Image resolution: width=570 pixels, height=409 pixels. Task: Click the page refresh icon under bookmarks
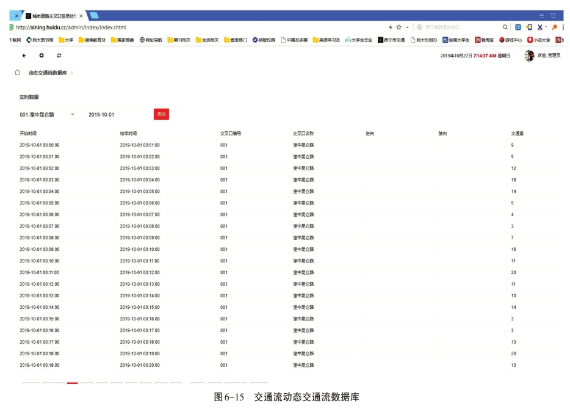pos(59,56)
